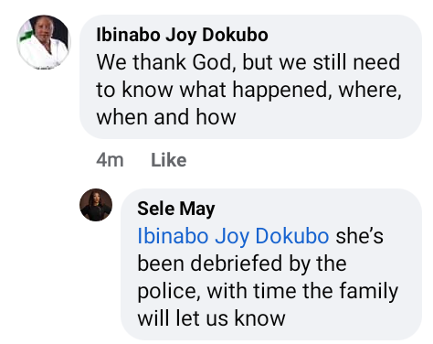Open Ibinabo Joy Dokubo's profile picture
433x344 pixels.
(44, 42)
